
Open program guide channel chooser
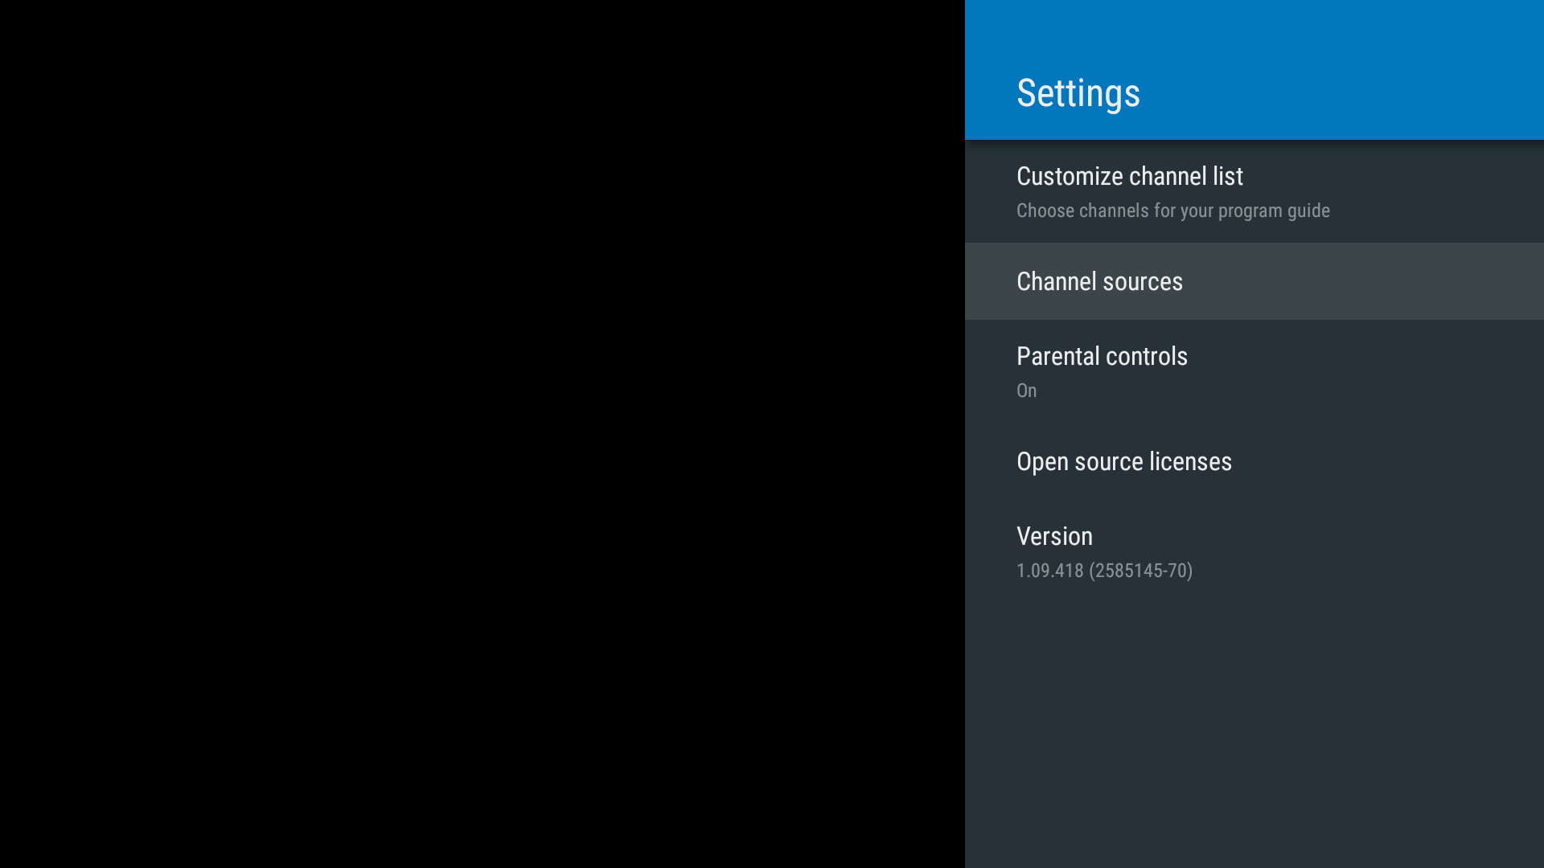(1254, 190)
